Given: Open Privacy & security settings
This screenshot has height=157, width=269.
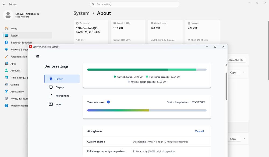Looking at the screenshot, I should pyautogui.click(x=15, y=99).
